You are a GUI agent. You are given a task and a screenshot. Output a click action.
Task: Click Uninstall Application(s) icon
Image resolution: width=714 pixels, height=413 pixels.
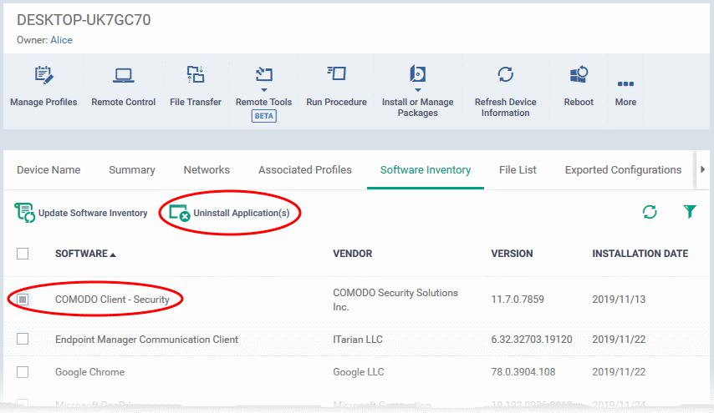tap(180, 213)
